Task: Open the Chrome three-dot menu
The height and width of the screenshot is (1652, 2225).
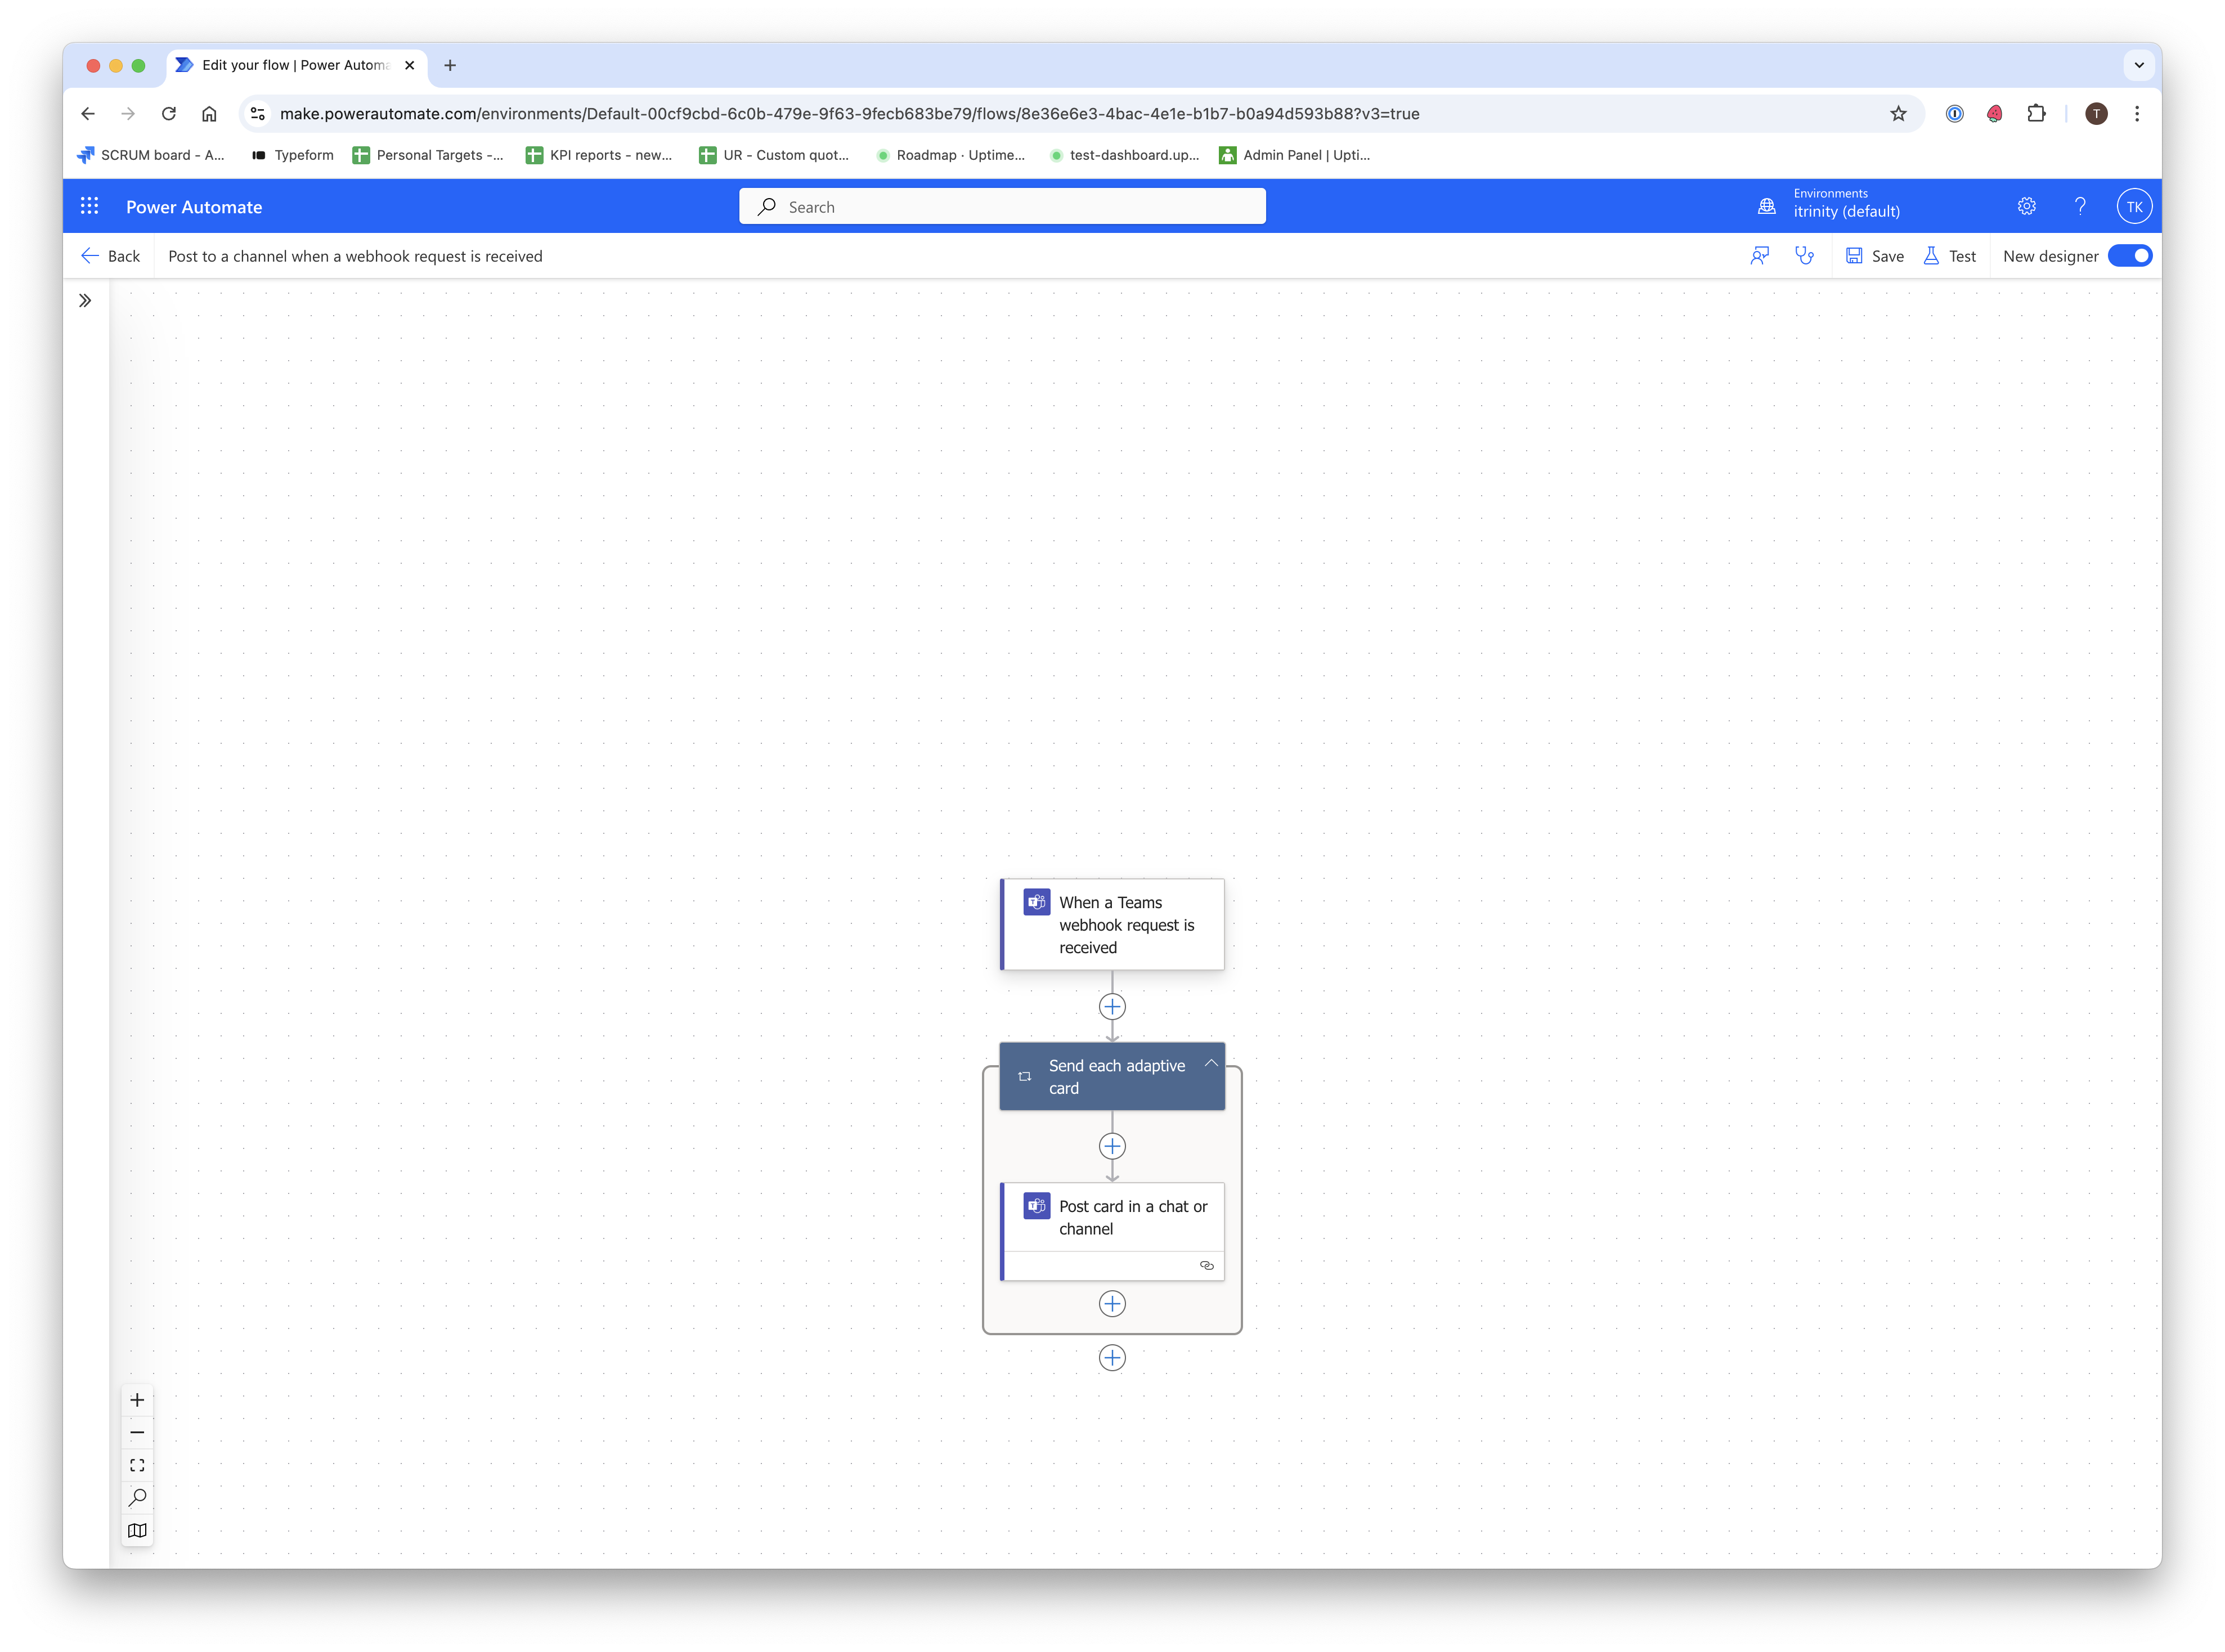Action: (2137, 113)
